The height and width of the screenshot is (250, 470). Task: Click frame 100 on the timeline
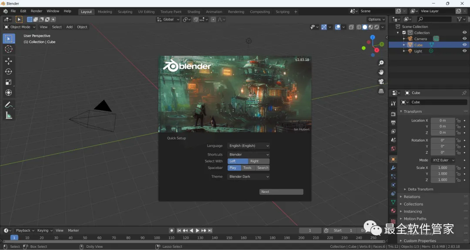tap(157, 238)
